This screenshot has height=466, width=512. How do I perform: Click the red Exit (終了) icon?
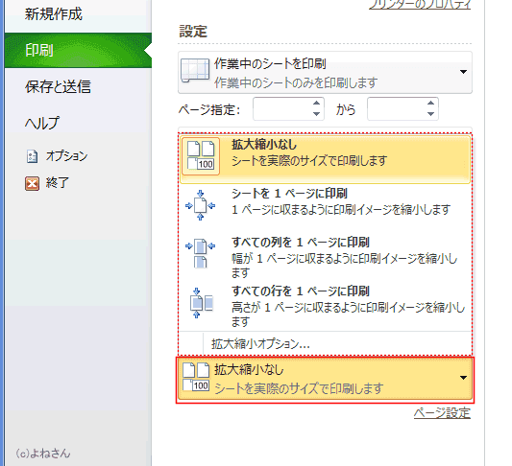(32, 183)
